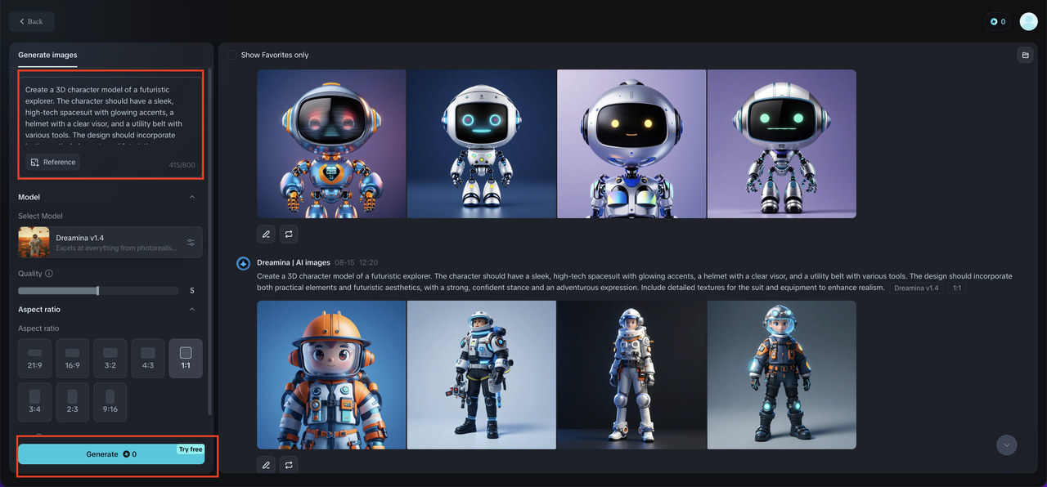1047x487 pixels.
Task: Click the 1:1 tag after the prompt
Action: 958,288
